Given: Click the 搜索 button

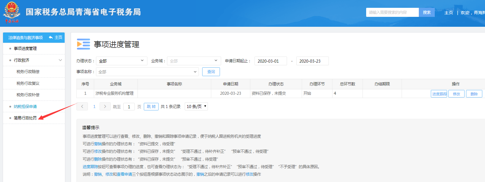Looking at the screenshot, I should 427,12.
